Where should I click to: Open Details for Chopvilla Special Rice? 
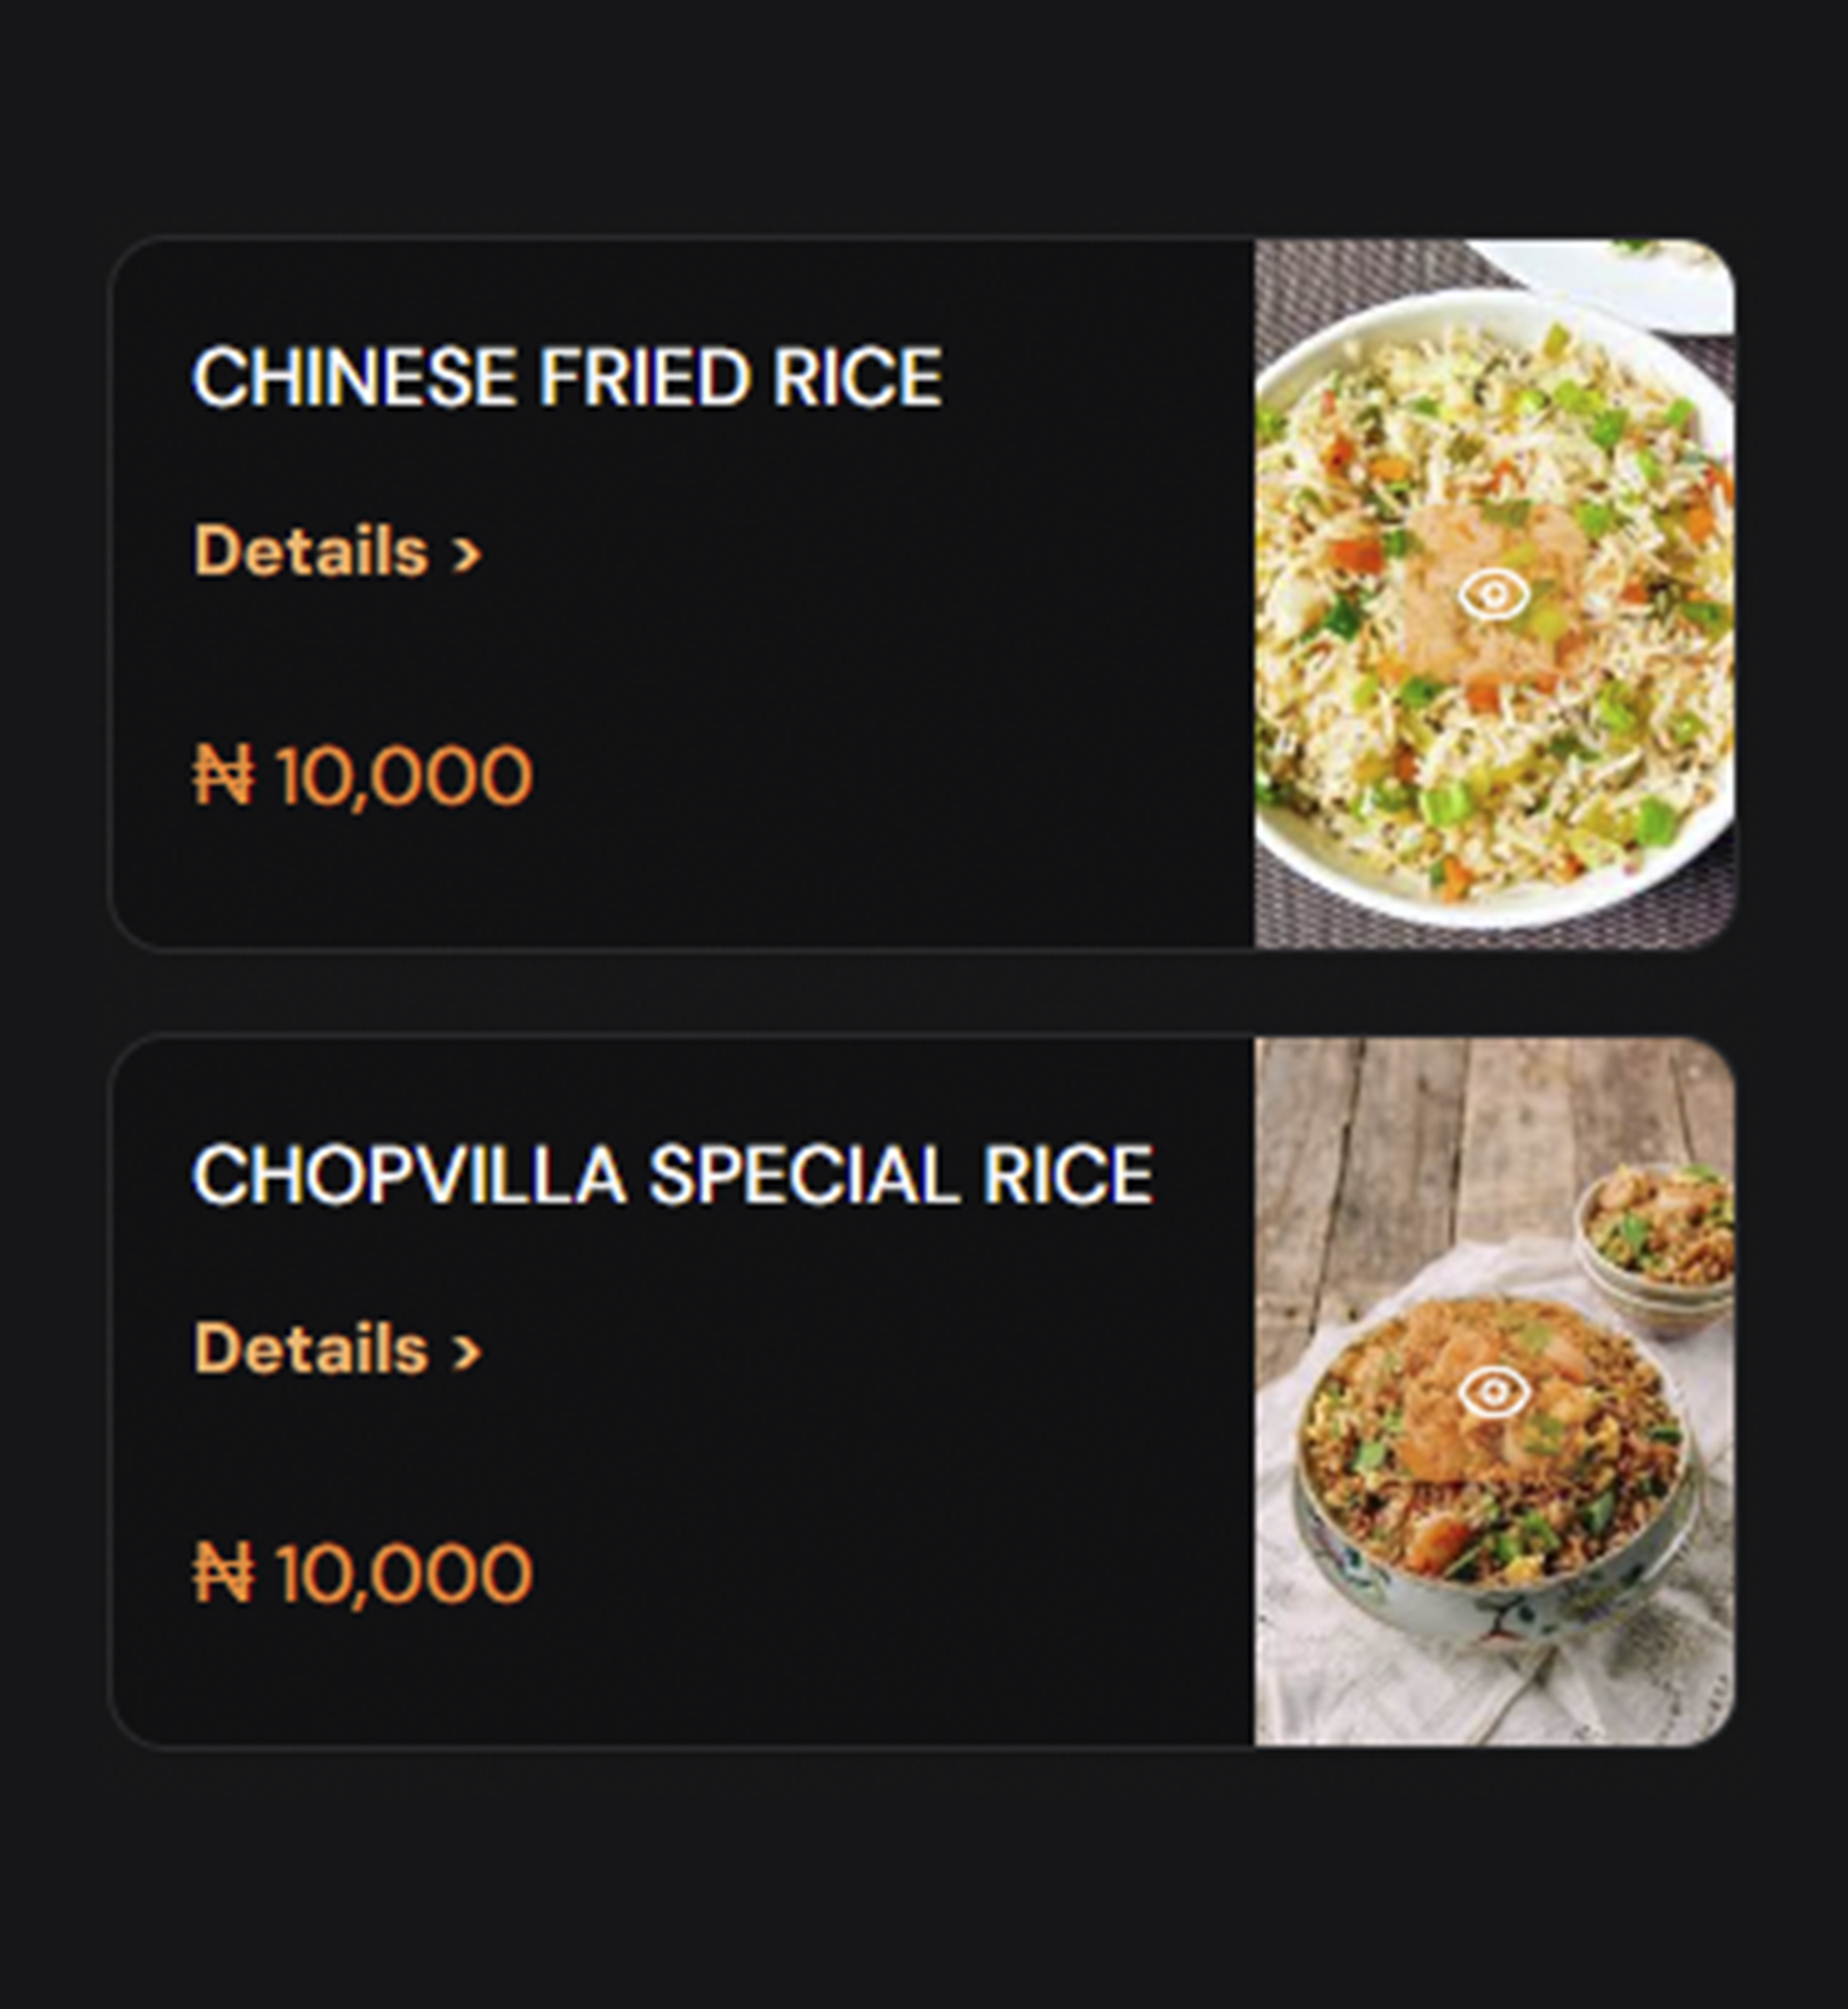pos(311,1349)
